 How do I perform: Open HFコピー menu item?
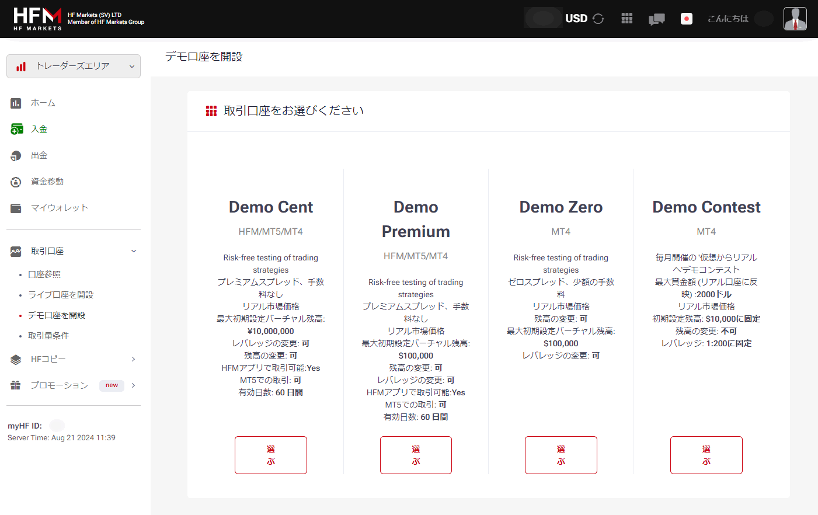48,359
